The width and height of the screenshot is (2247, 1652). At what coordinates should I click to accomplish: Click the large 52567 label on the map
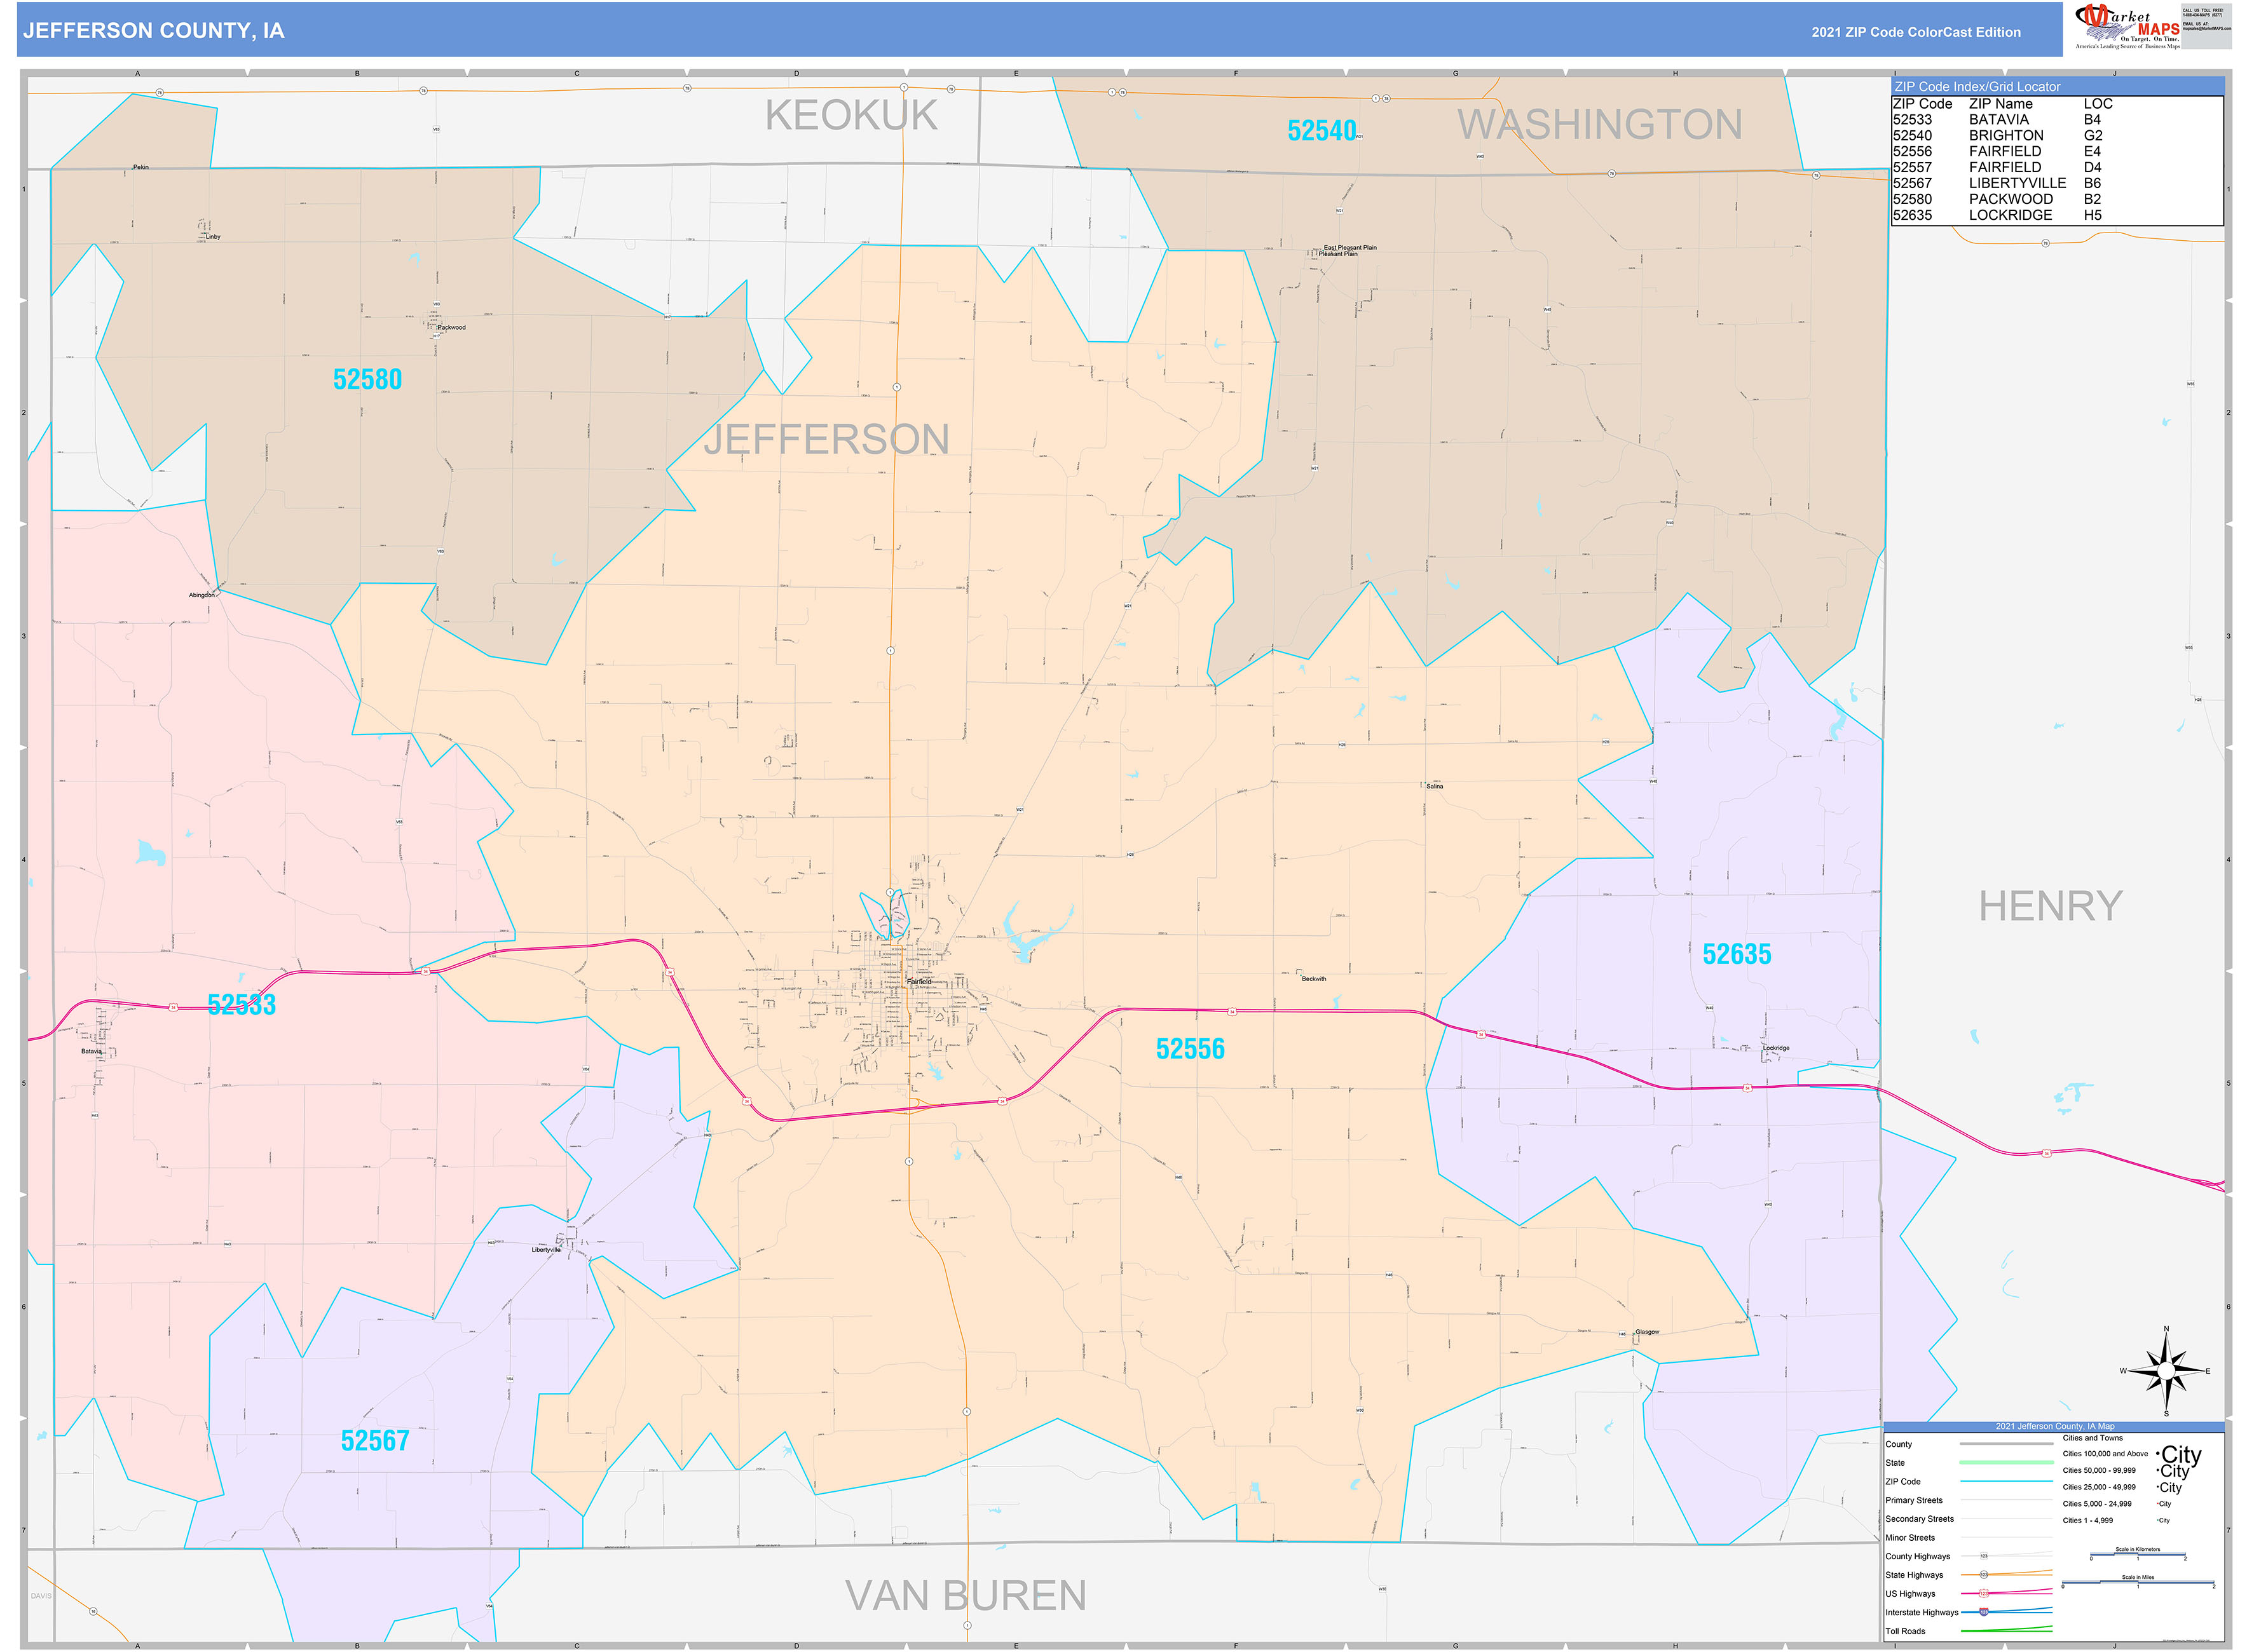[374, 1441]
